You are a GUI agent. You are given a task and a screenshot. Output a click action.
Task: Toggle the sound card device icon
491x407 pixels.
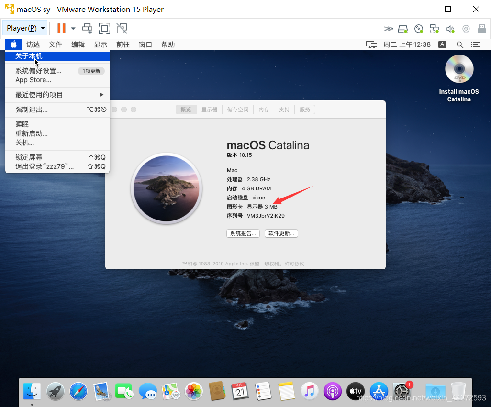click(450, 29)
